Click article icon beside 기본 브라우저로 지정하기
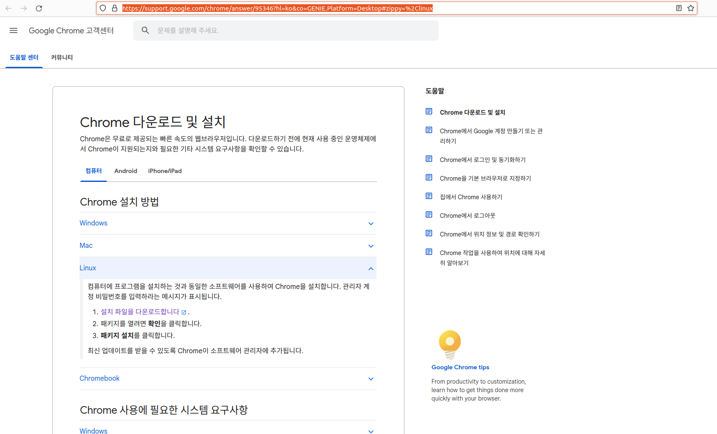This screenshot has width=717, height=434. click(429, 177)
